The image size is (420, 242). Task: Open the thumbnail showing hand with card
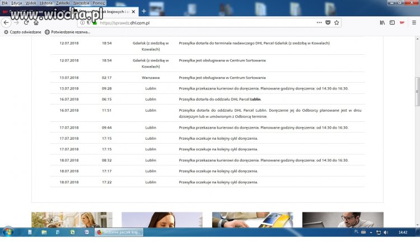253,220
